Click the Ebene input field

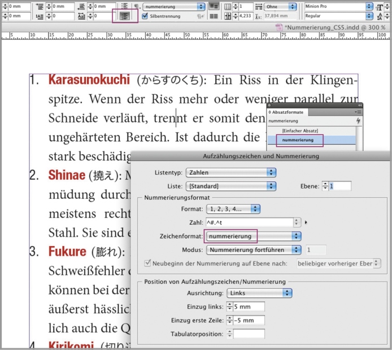click(339, 186)
